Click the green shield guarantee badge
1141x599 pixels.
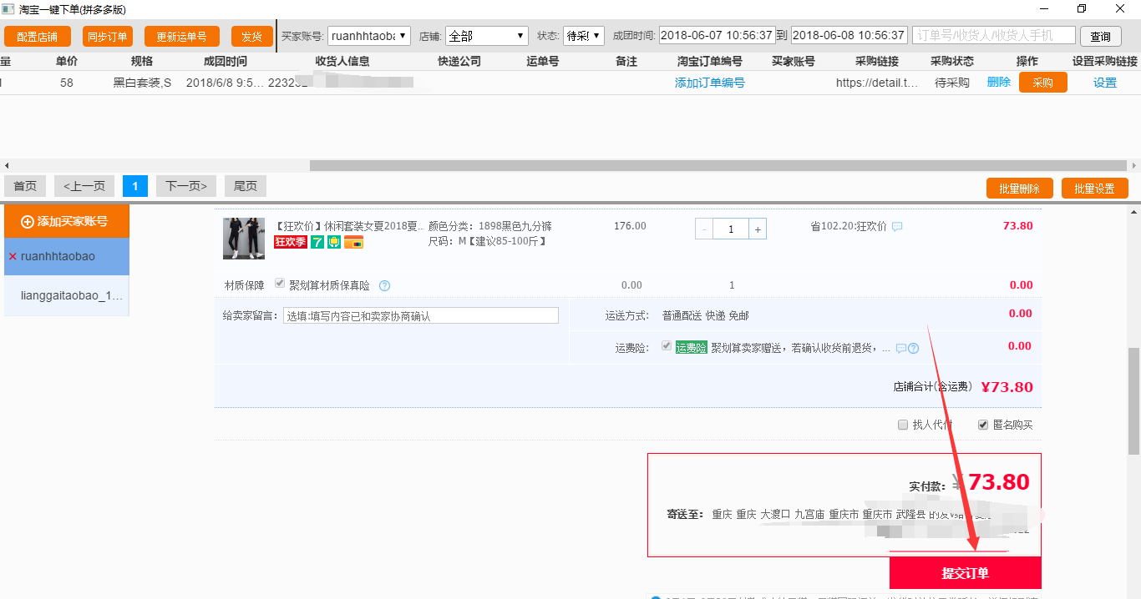[334, 242]
